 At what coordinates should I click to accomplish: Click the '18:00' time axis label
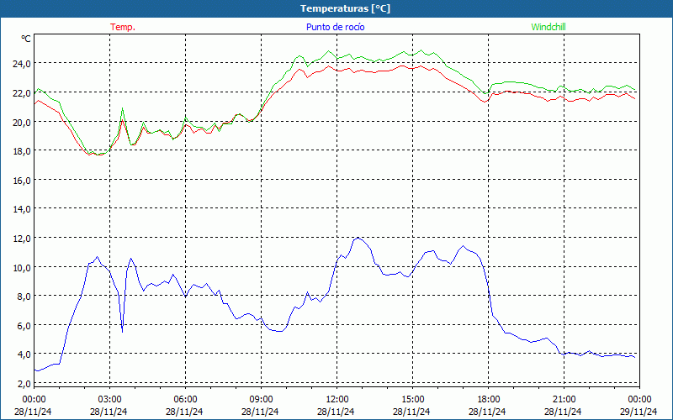pyautogui.click(x=489, y=400)
